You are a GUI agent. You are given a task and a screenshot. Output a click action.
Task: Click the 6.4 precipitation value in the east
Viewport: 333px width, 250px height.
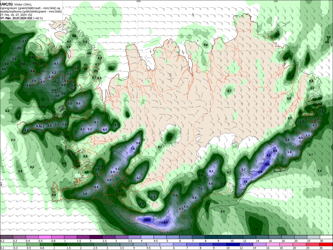(x=301, y=138)
